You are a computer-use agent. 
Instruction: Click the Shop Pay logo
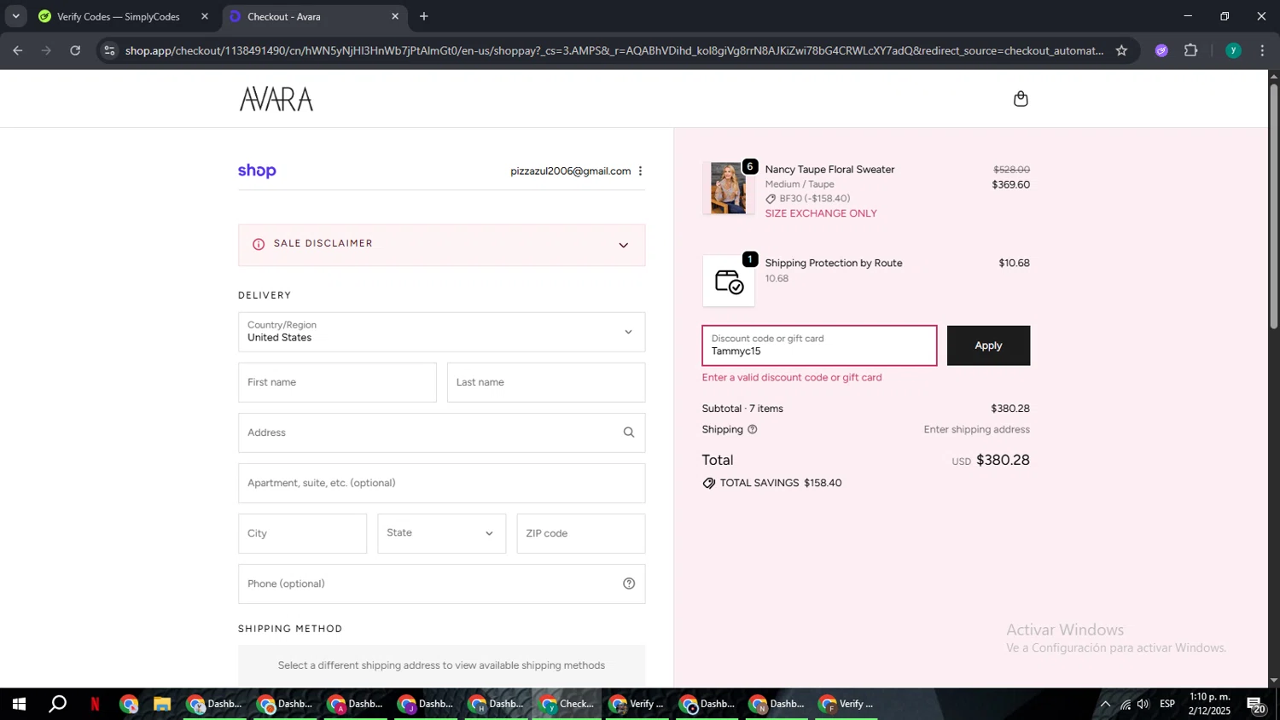(x=257, y=171)
